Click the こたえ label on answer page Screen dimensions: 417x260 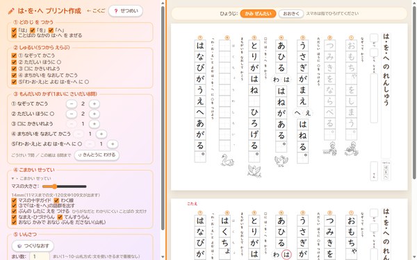point(192,204)
